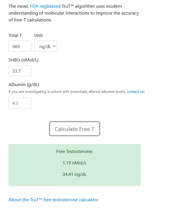Select the Albumin input field showing 4.3
180x209 pixels.
[x=20, y=103]
